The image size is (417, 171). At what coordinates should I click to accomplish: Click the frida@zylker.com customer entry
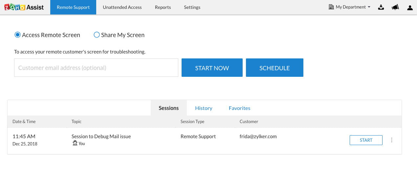click(x=258, y=137)
